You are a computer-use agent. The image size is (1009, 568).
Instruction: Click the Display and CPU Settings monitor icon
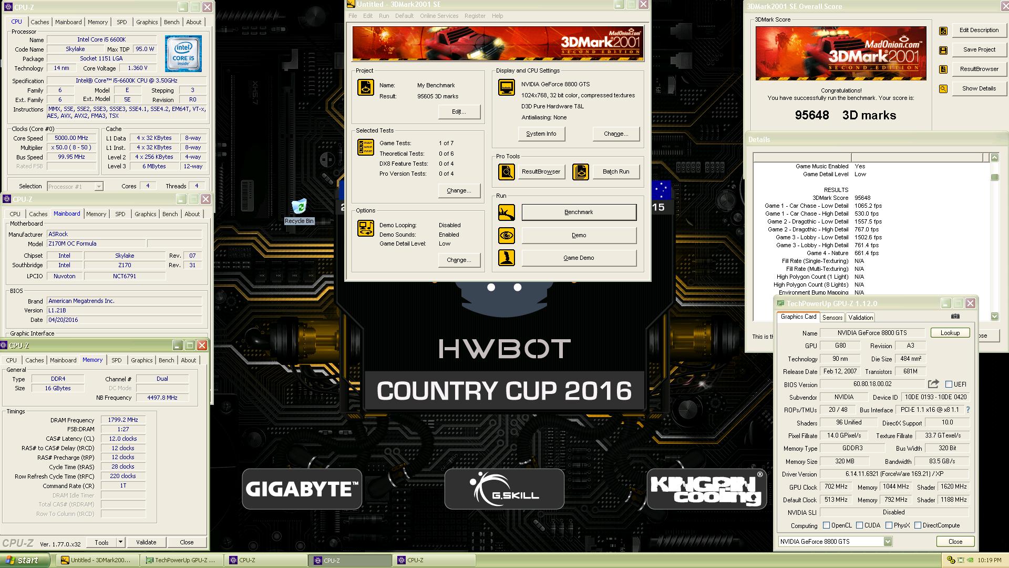coord(507,87)
